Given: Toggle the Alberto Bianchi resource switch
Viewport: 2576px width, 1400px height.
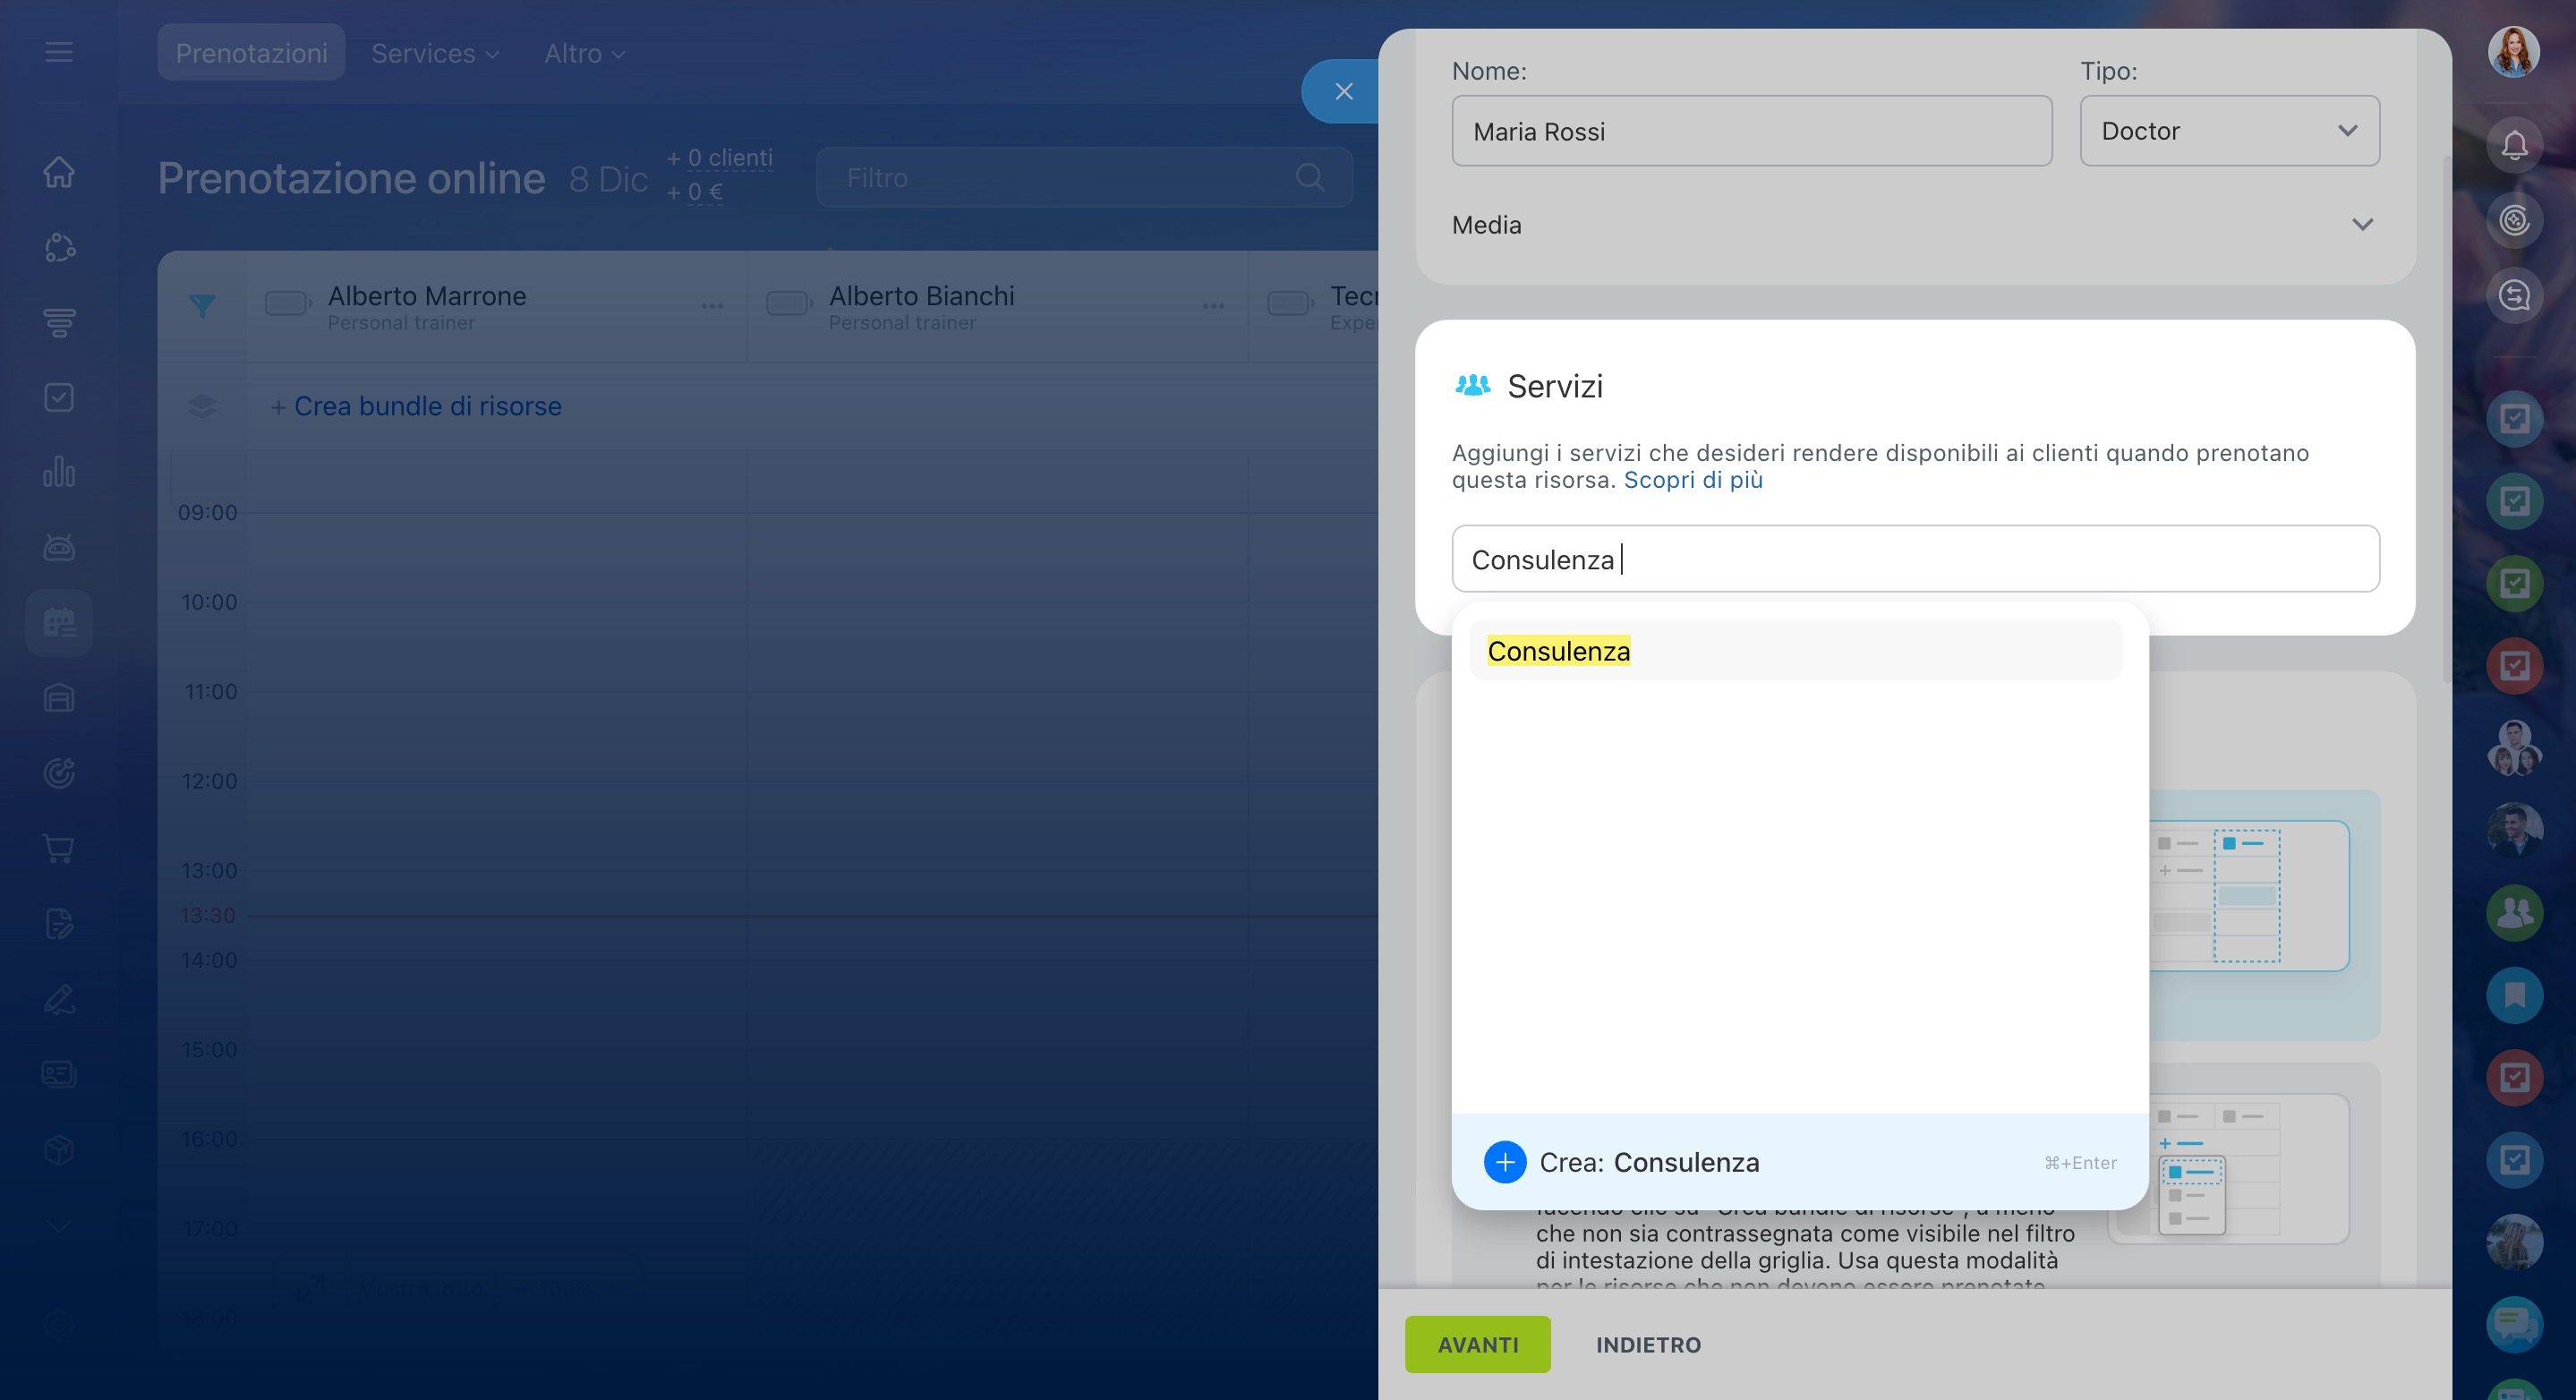Looking at the screenshot, I should tap(788, 303).
